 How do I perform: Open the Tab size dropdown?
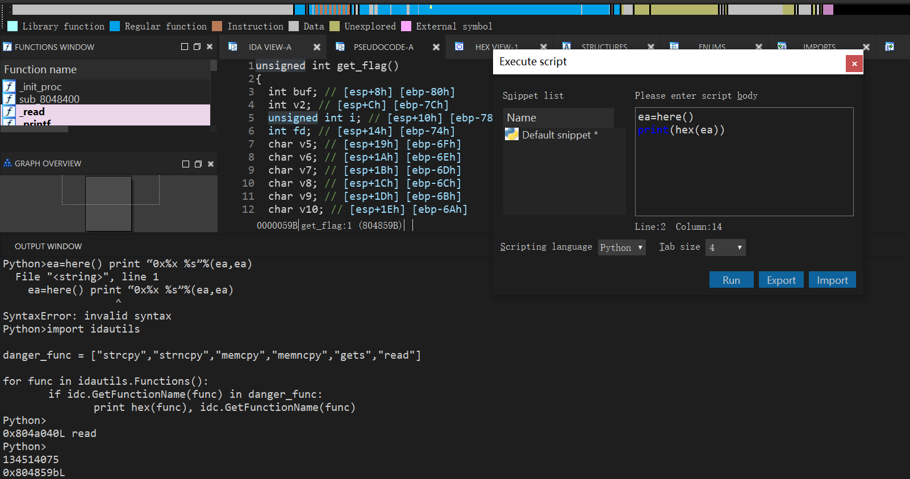point(725,247)
